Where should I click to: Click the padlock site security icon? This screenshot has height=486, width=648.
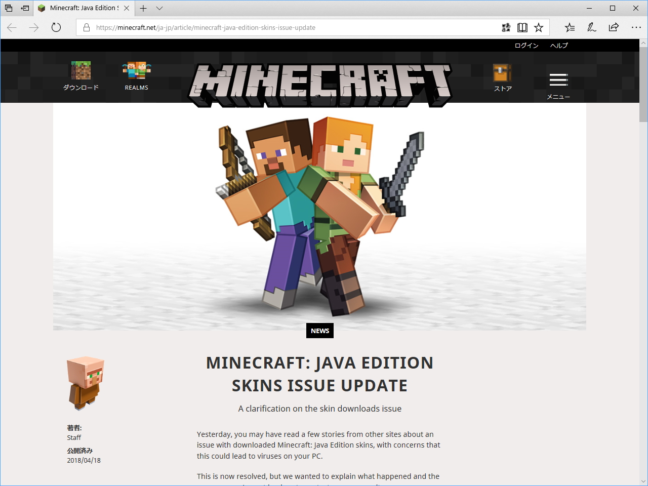pyautogui.click(x=87, y=27)
